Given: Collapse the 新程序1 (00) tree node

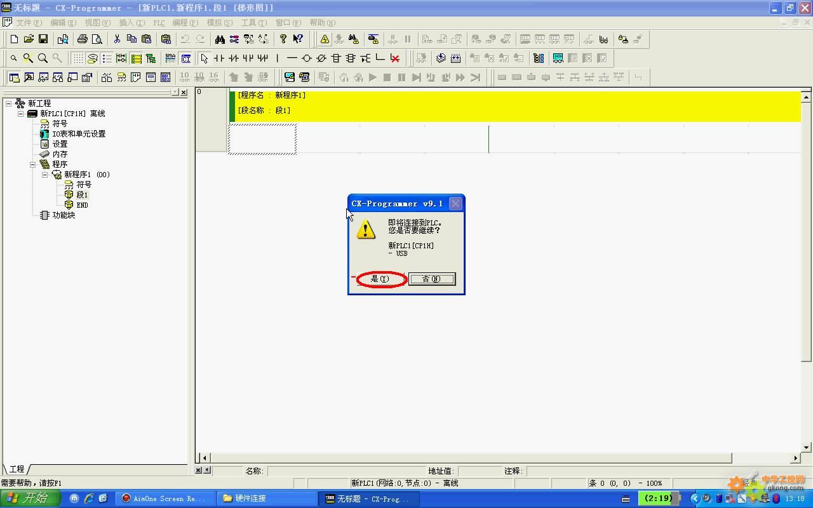Looking at the screenshot, I should 45,175.
